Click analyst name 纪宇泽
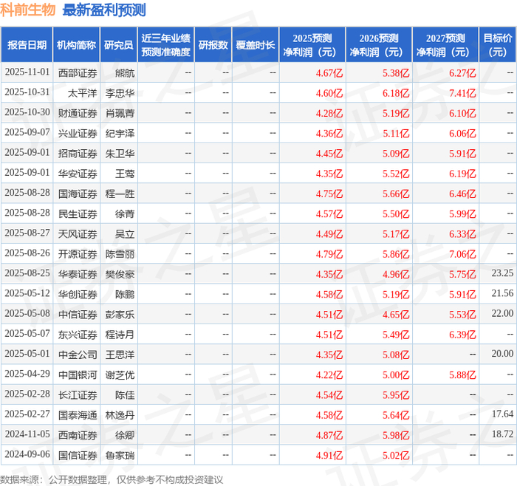Screen dimensions: 517x486 [120, 133]
